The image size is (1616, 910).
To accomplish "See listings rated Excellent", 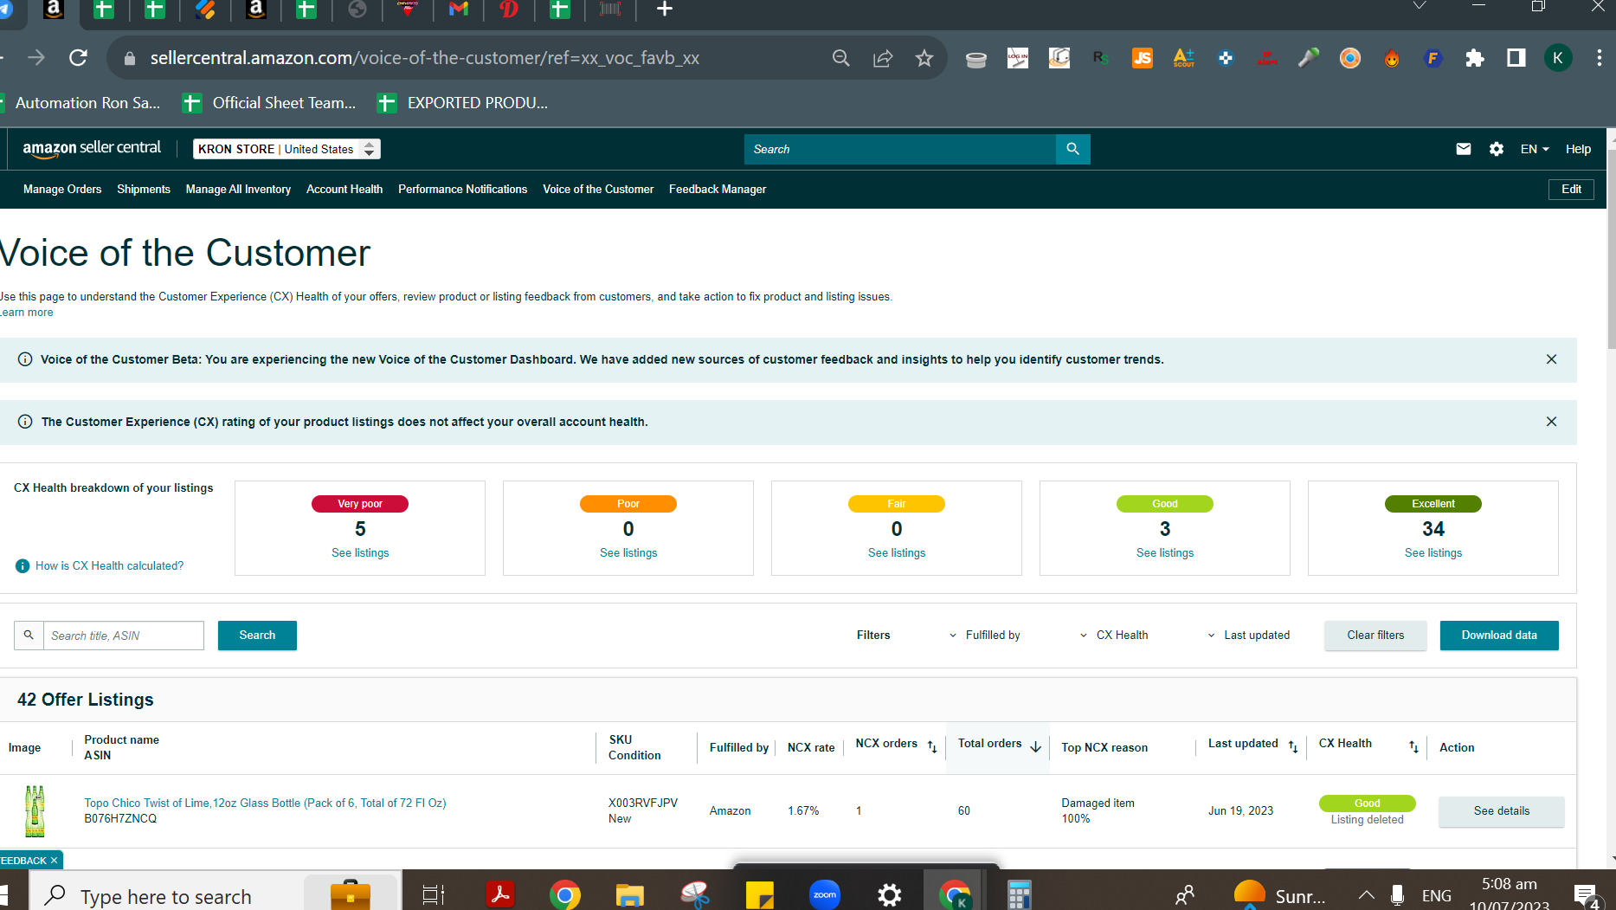I will coord(1433,553).
